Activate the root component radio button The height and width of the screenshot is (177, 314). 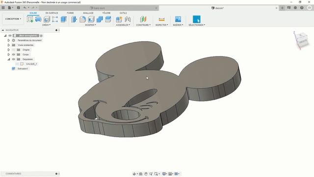41,35
